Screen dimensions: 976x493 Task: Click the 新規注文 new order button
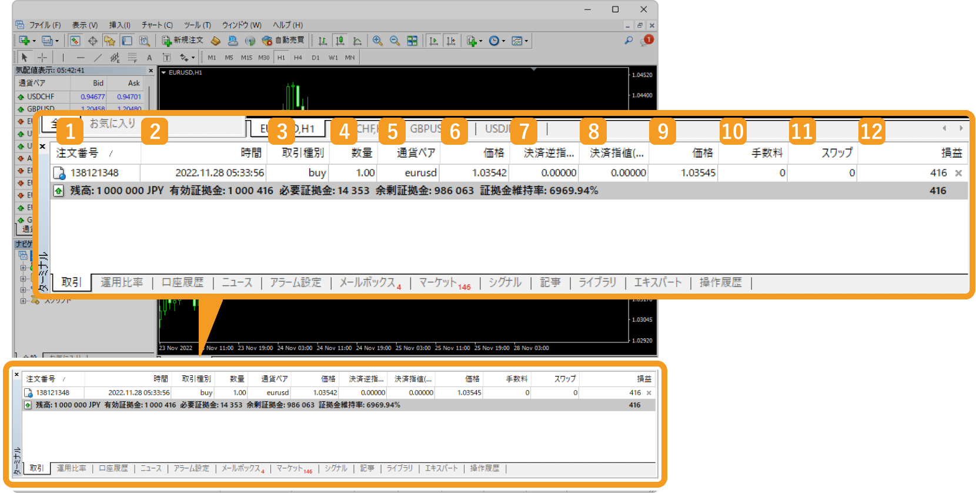[x=183, y=41]
